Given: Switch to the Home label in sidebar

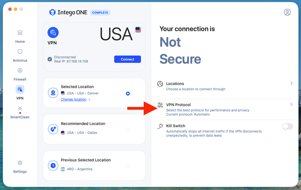Looking at the screenshot, I should [20, 42].
